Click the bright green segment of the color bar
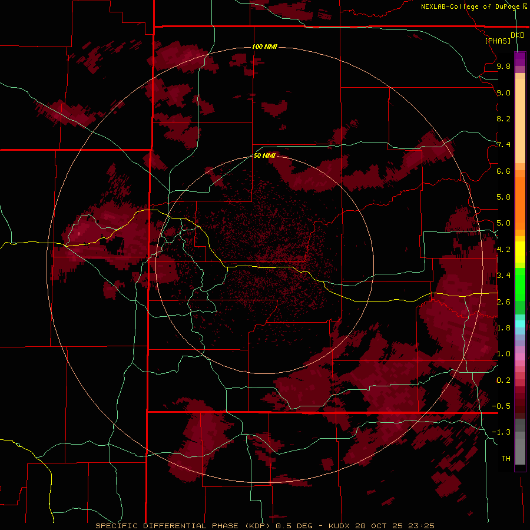 pyautogui.click(x=520, y=284)
